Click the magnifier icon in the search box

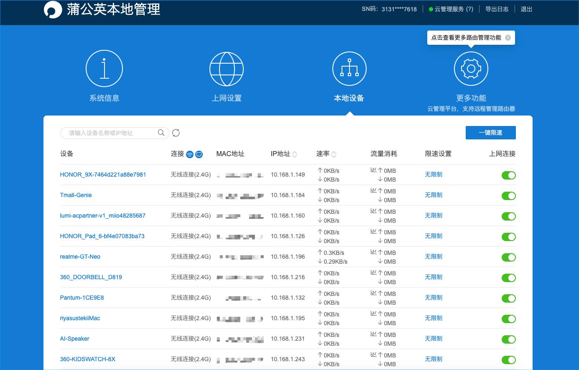161,133
